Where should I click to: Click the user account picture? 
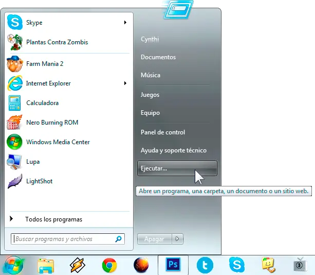click(178, 9)
